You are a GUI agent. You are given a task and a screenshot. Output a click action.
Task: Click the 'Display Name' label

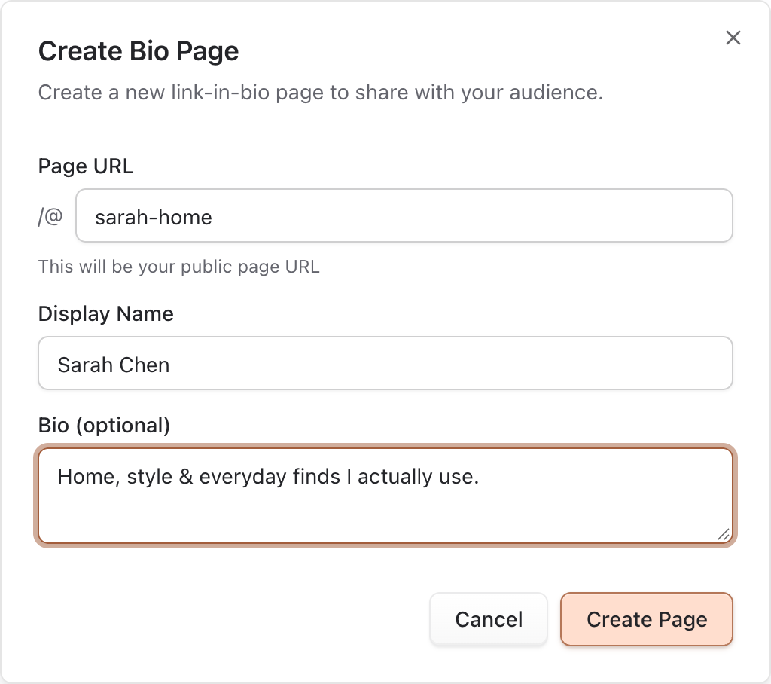[105, 314]
